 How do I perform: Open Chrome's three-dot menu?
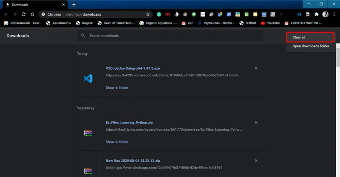(334, 14)
